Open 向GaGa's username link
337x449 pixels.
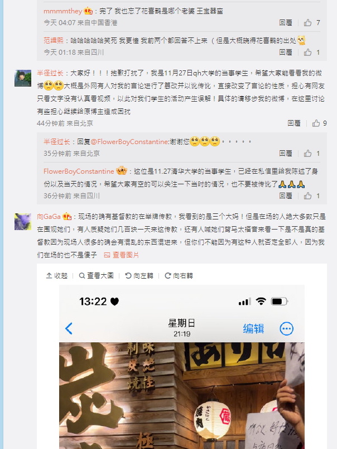pyautogui.click(x=49, y=217)
